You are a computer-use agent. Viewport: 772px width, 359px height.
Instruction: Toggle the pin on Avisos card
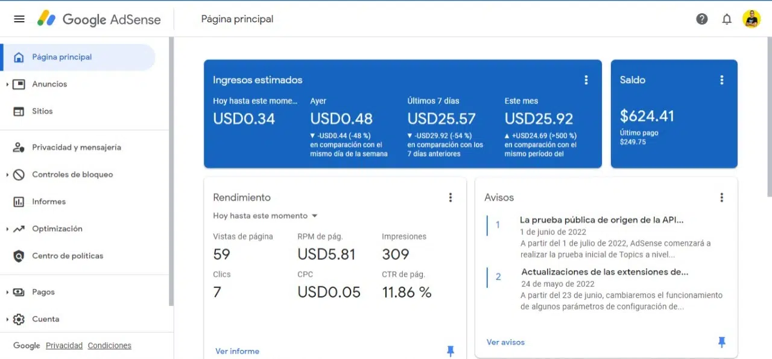coord(722,342)
